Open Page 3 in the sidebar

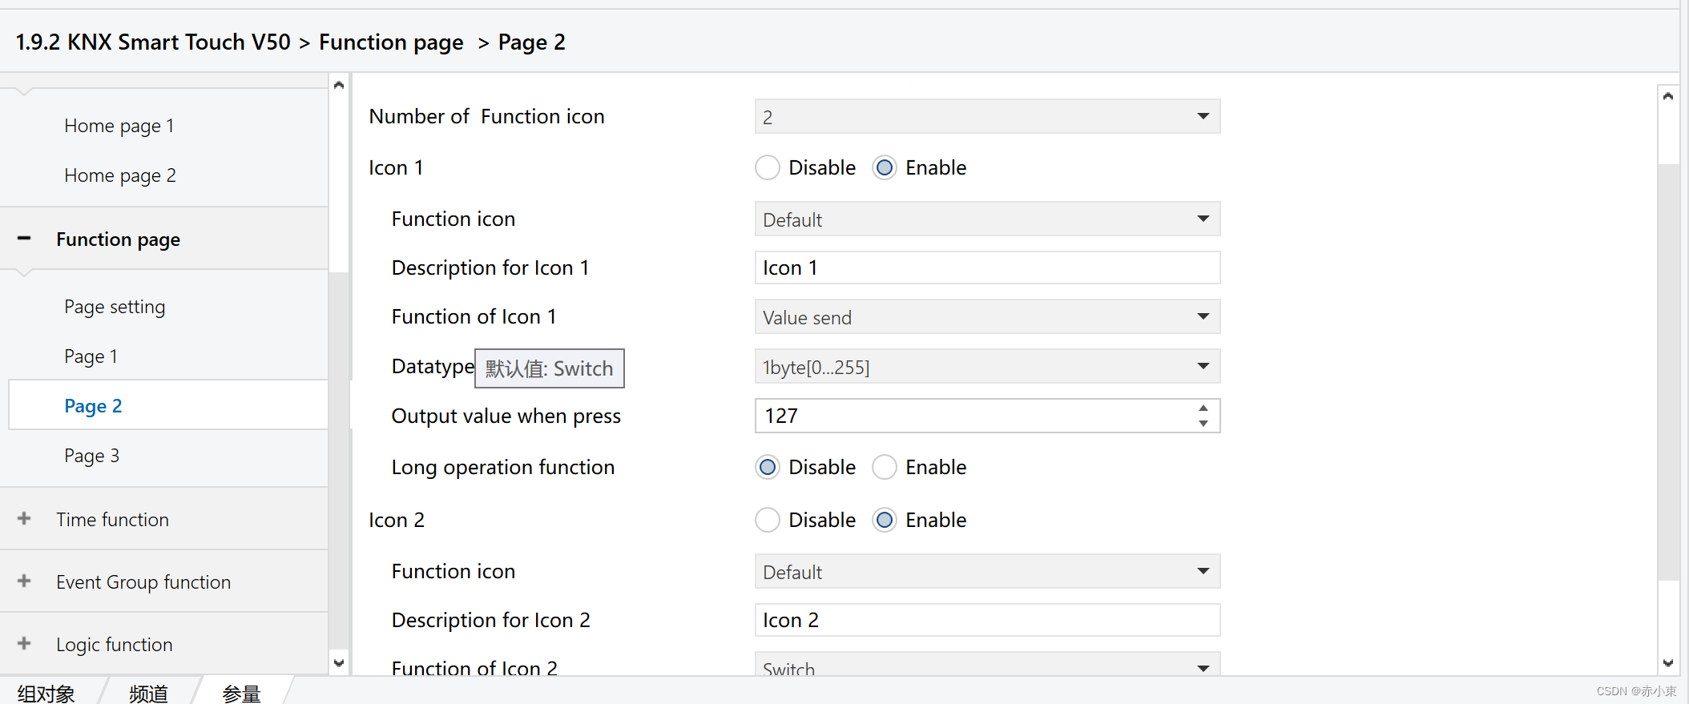[x=92, y=456]
